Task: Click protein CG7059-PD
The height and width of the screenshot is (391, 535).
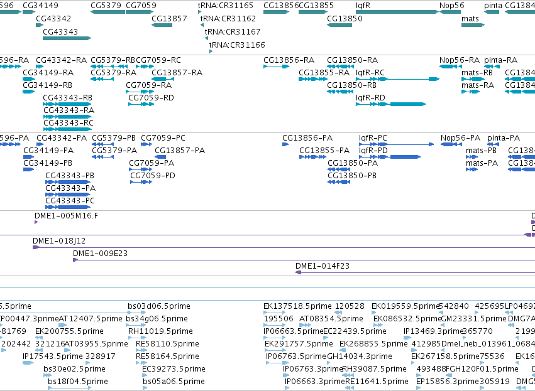Action: [141, 182]
